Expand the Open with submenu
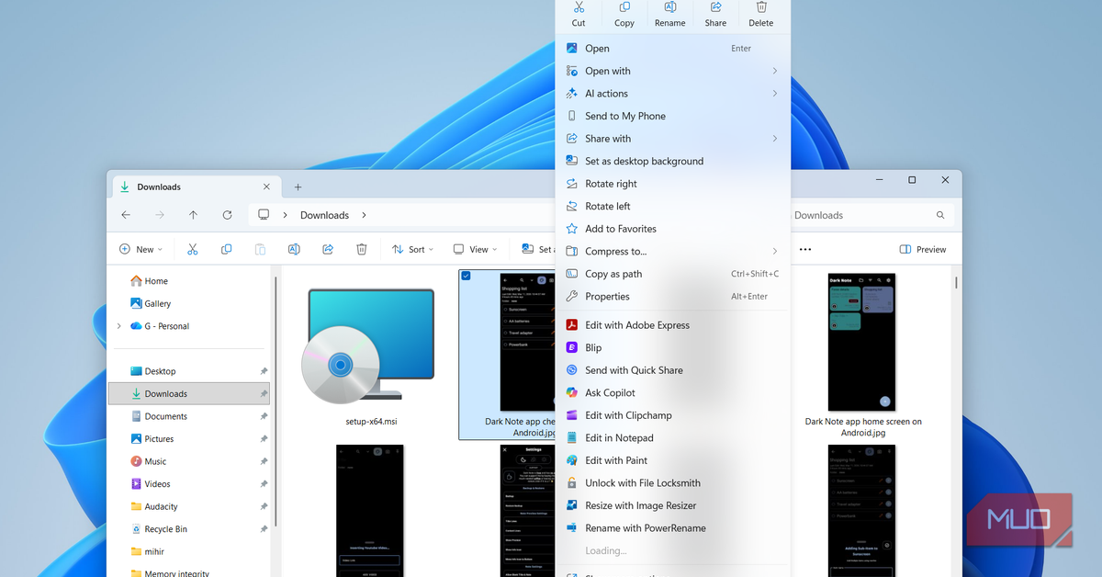 (672, 71)
